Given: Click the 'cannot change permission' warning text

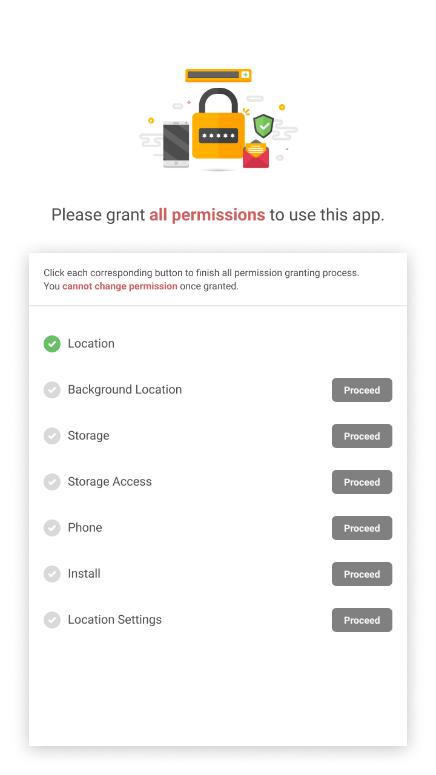Looking at the screenshot, I should coord(120,286).
